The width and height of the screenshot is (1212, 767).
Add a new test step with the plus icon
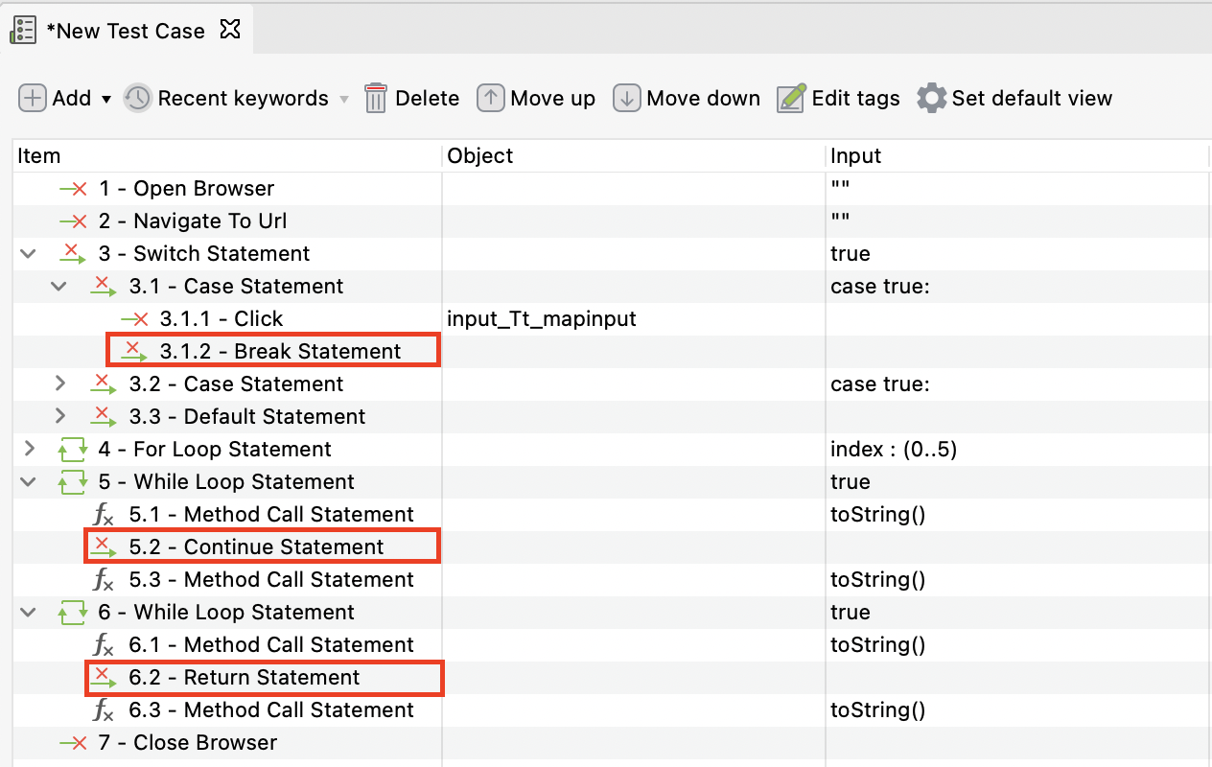[32, 98]
